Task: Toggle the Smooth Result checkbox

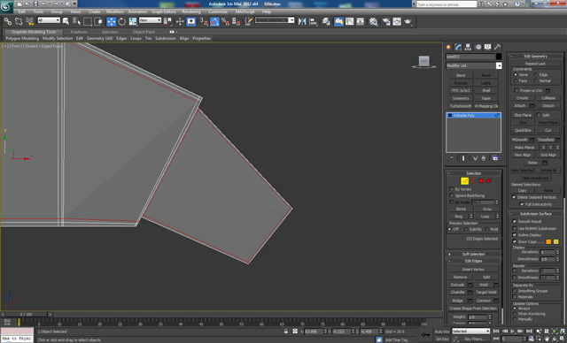Action: pos(515,222)
